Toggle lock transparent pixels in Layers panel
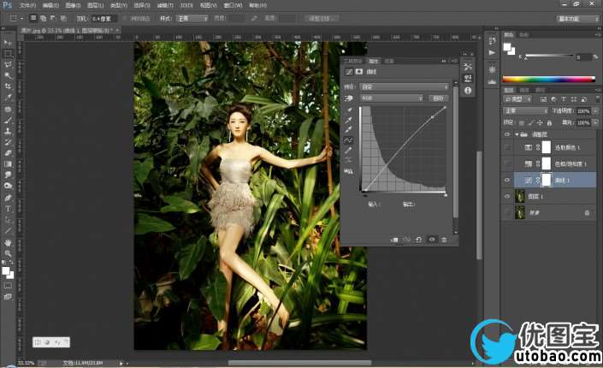This screenshot has height=368, width=603. click(x=522, y=122)
